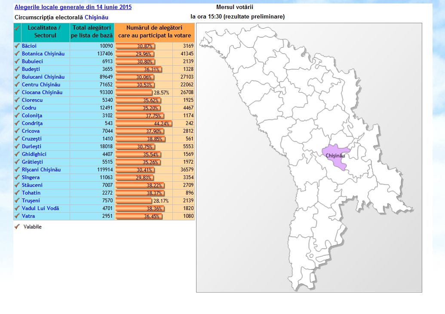Click the total voters value 137406
The height and width of the screenshot is (314, 445).
[x=105, y=54]
